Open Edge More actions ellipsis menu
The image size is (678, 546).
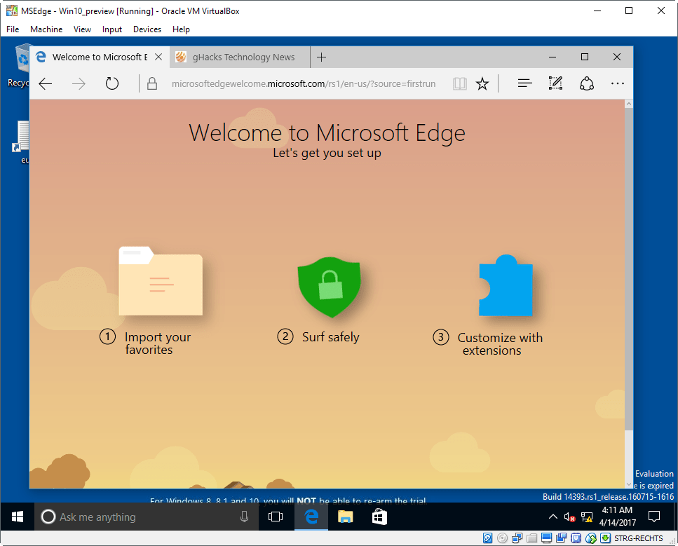click(x=617, y=84)
